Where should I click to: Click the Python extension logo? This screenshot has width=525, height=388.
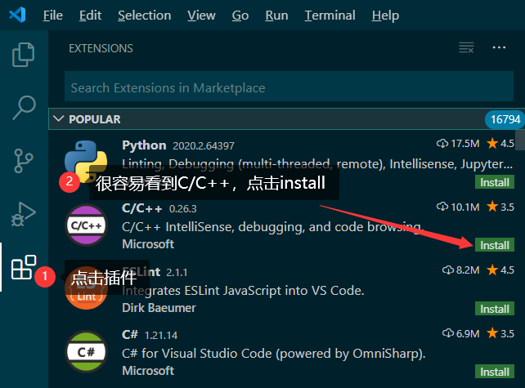pyautogui.click(x=86, y=162)
